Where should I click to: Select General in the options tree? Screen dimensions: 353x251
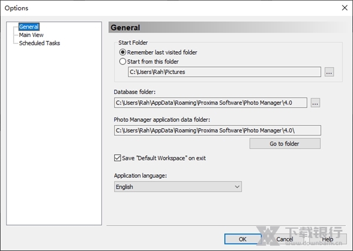[x=29, y=26]
